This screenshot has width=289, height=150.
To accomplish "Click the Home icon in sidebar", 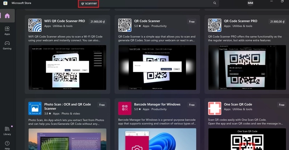I will click(x=7, y=16).
